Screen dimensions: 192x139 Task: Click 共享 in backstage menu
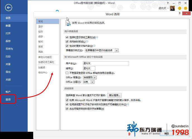pyautogui.click(x=14, y=64)
